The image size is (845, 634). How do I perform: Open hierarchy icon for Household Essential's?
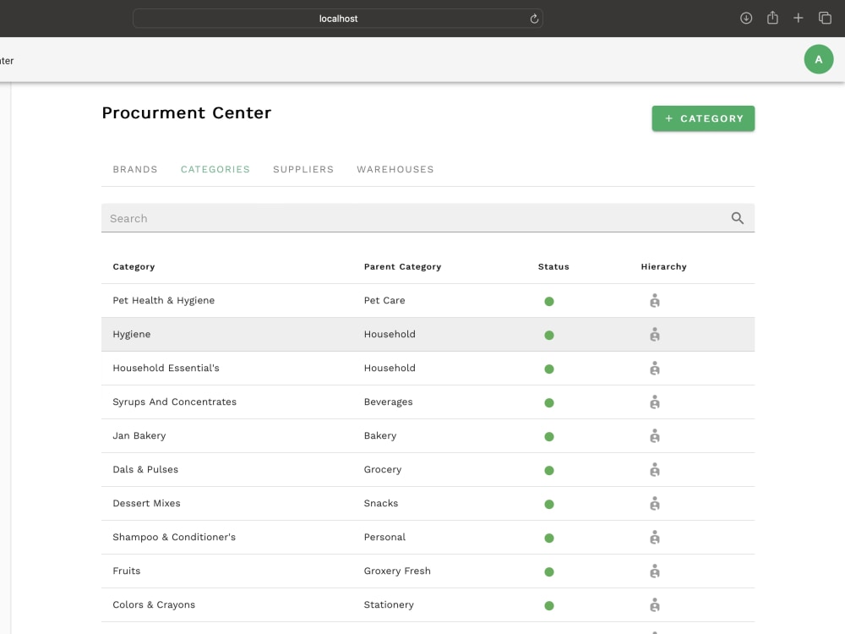click(655, 369)
